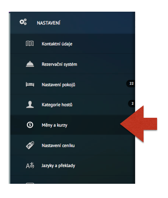
Task: Open Nastavení pokojů entry
Action: [73, 84]
